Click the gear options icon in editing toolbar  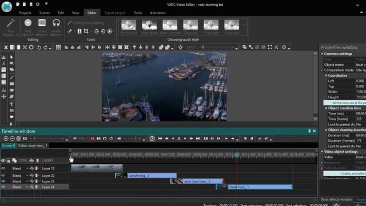pyautogui.click(x=284, y=47)
